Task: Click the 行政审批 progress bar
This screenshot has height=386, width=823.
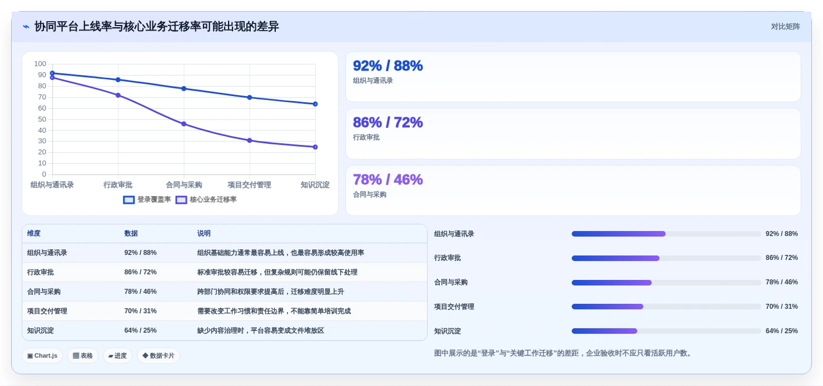Action: 666,258
